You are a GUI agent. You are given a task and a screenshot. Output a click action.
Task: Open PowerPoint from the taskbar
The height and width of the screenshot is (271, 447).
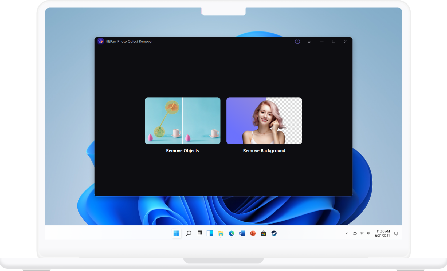click(253, 233)
